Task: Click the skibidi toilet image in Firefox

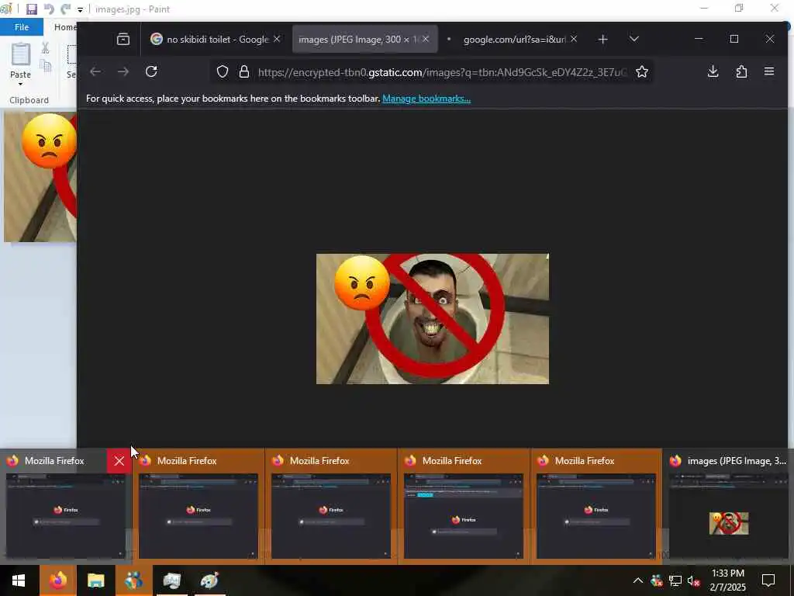Action: (433, 319)
